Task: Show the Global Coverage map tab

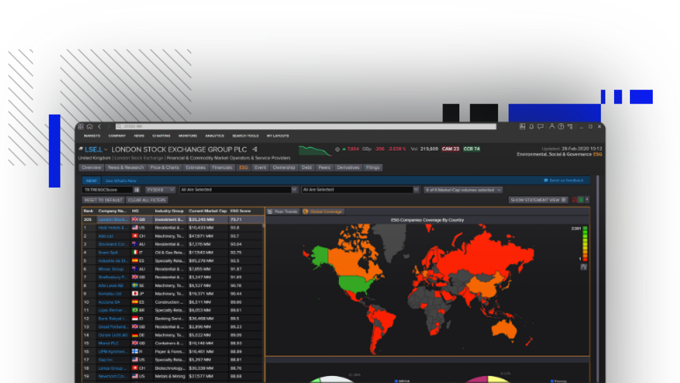Action: tap(323, 212)
